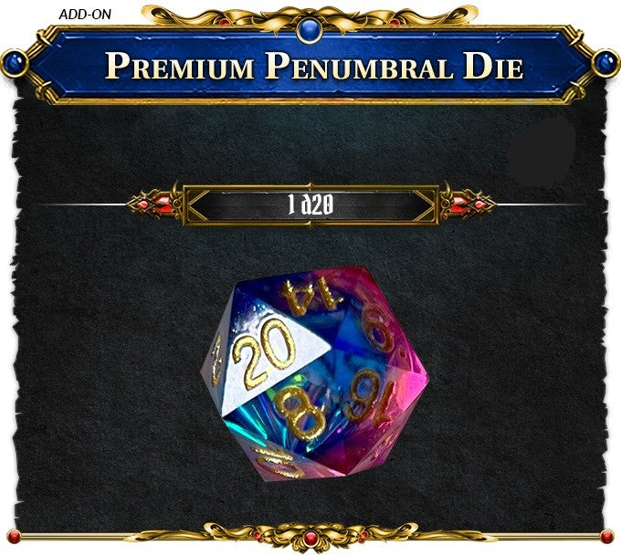The width and height of the screenshot is (621, 556).
Task: Click the red gem in bottom center ornament
Action: coord(310,538)
